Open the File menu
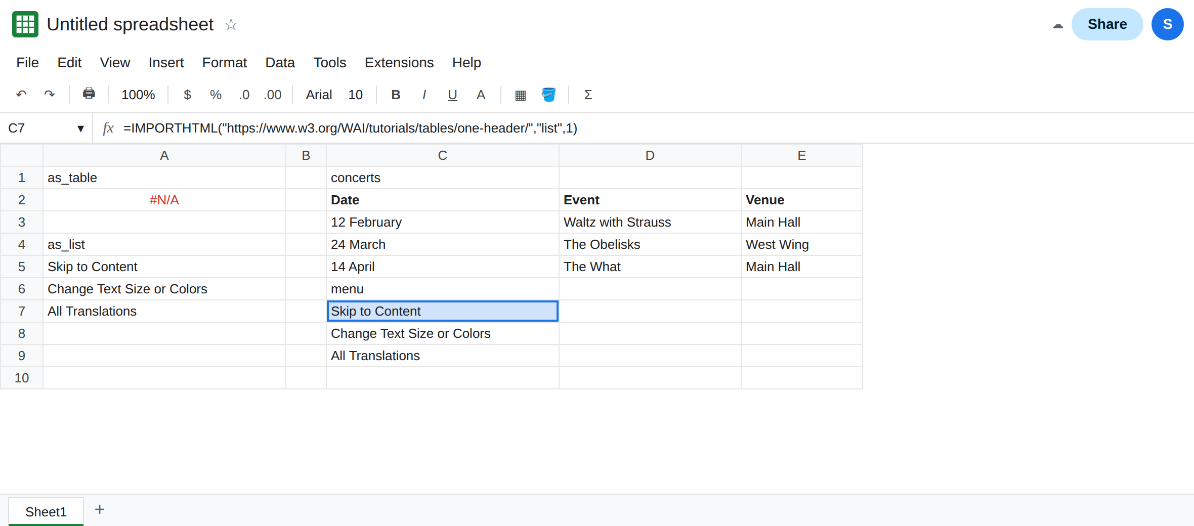 coord(27,62)
